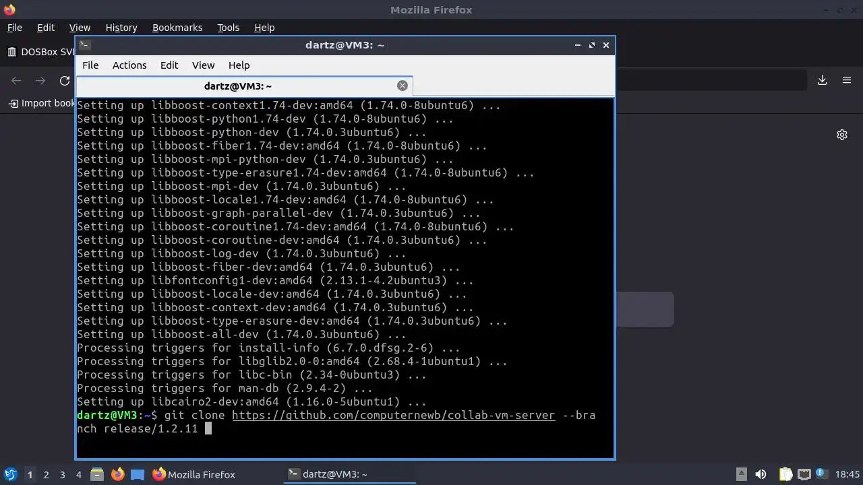Open the desktop start menu
863x485 pixels.
pos(10,474)
